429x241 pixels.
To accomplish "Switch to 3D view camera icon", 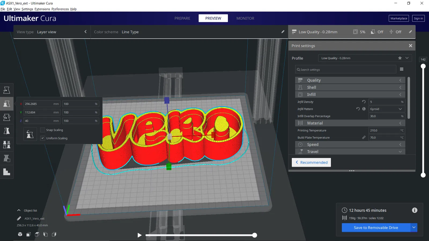I will pos(20,234).
